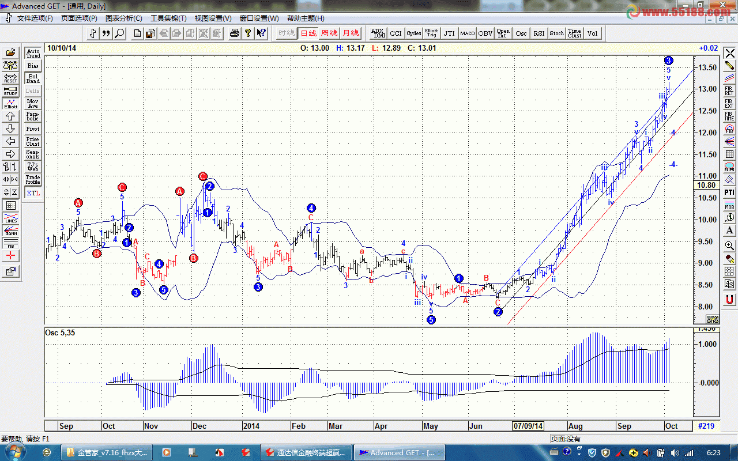Click the new page toolbar icon

tap(138, 33)
